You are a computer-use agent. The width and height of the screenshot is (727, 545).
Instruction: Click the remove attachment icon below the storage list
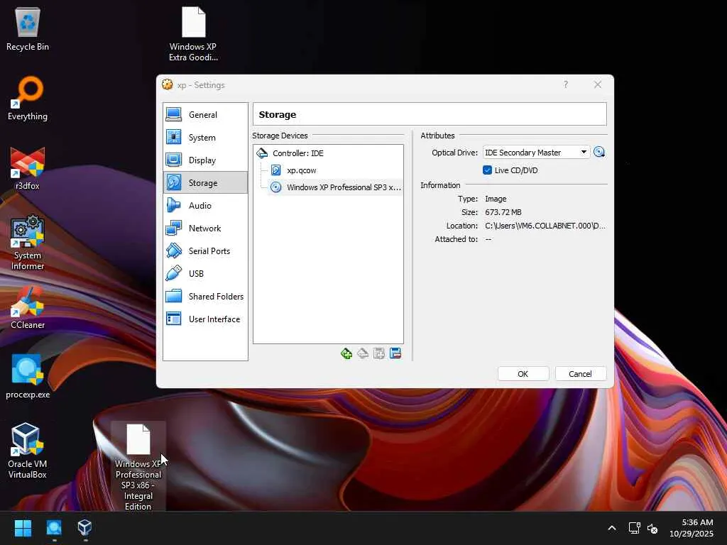395,353
